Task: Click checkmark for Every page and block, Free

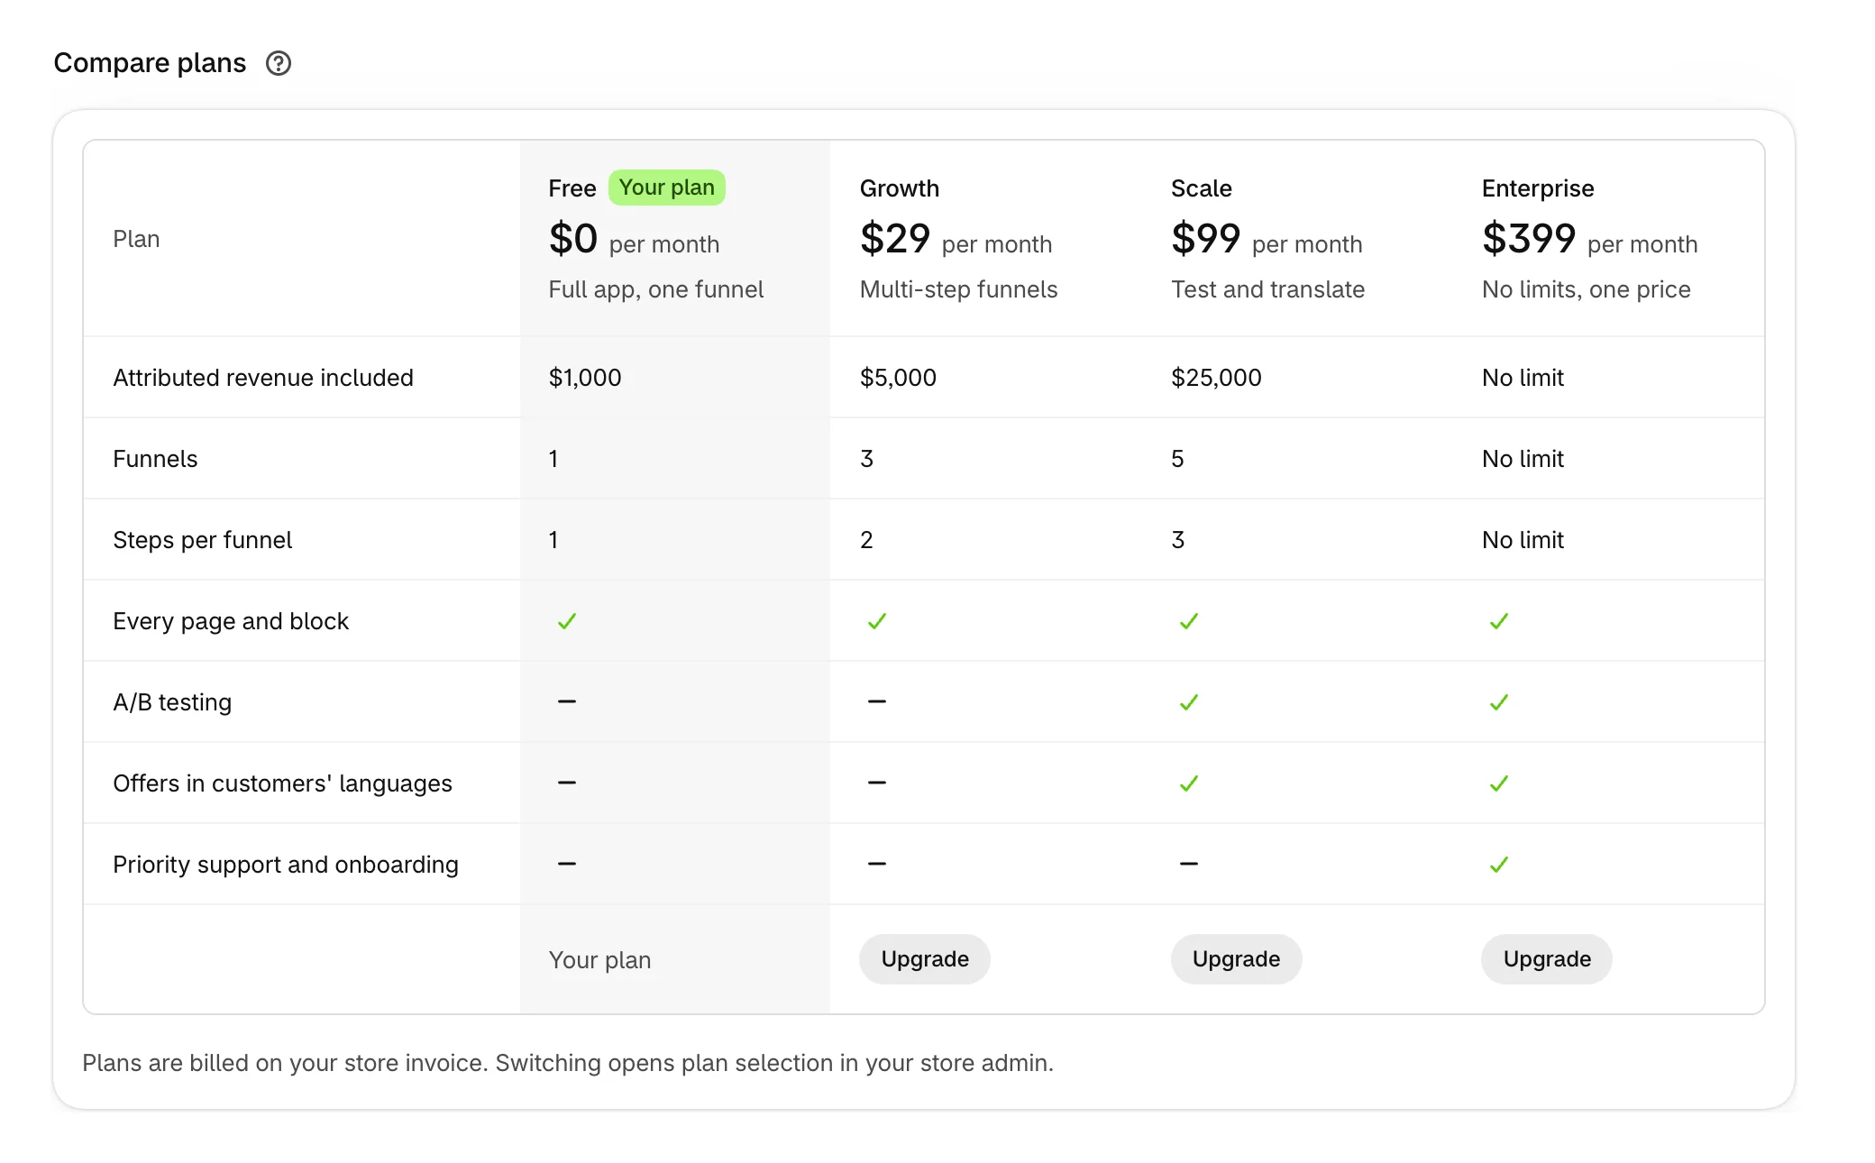Action: pos(567,621)
